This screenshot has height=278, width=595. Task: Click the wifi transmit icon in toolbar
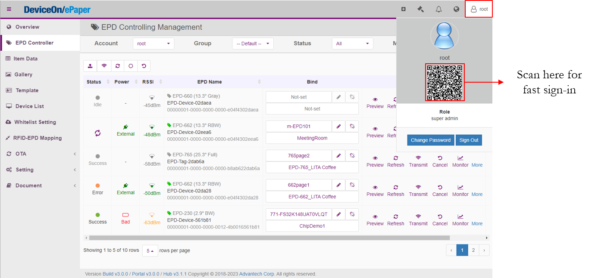[103, 66]
